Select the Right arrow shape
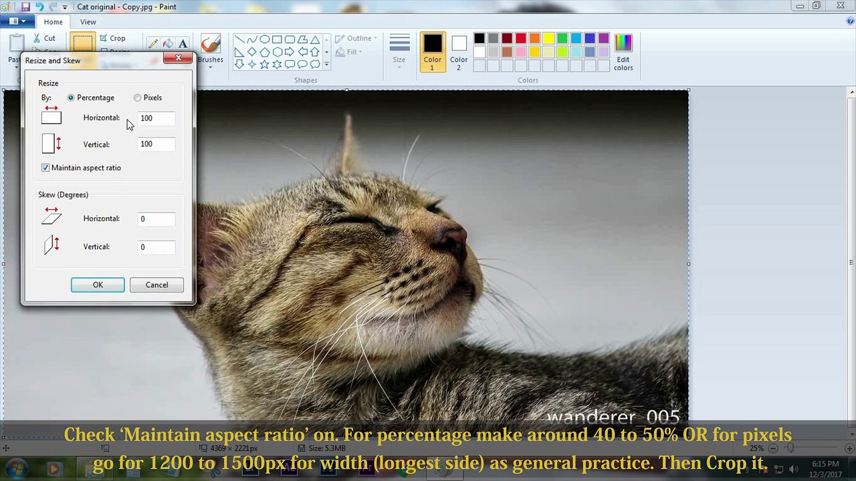 click(290, 52)
